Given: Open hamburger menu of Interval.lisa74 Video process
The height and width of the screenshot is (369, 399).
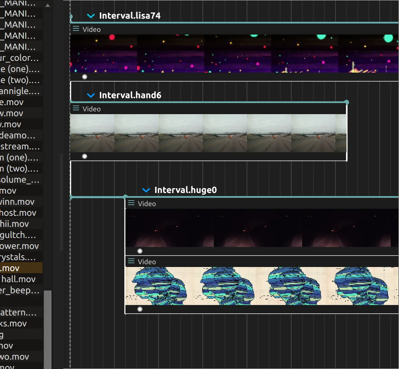Looking at the screenshot, I should 76,29.
